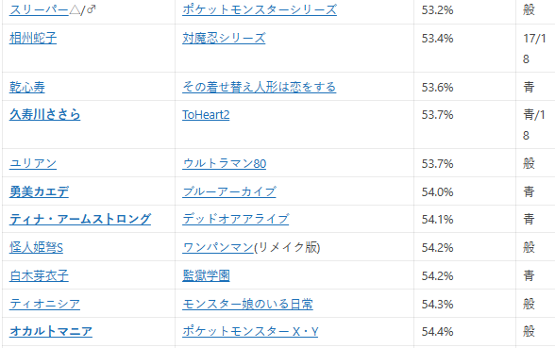Open the 怪人姫弩S link
Screen dimensions: 555x348
[36, 247]
